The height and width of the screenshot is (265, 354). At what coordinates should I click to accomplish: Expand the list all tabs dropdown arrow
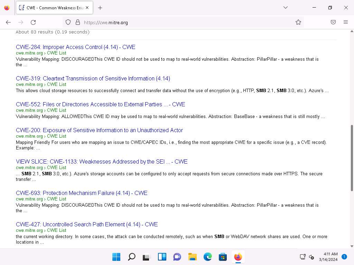(x=285, y=8)
